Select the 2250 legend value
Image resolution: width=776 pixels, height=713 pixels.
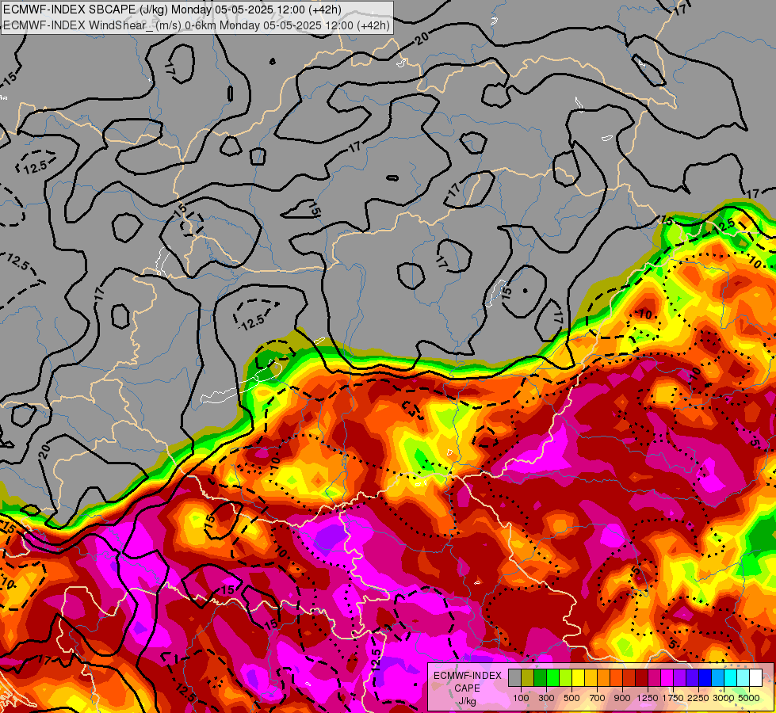[698, 698]
